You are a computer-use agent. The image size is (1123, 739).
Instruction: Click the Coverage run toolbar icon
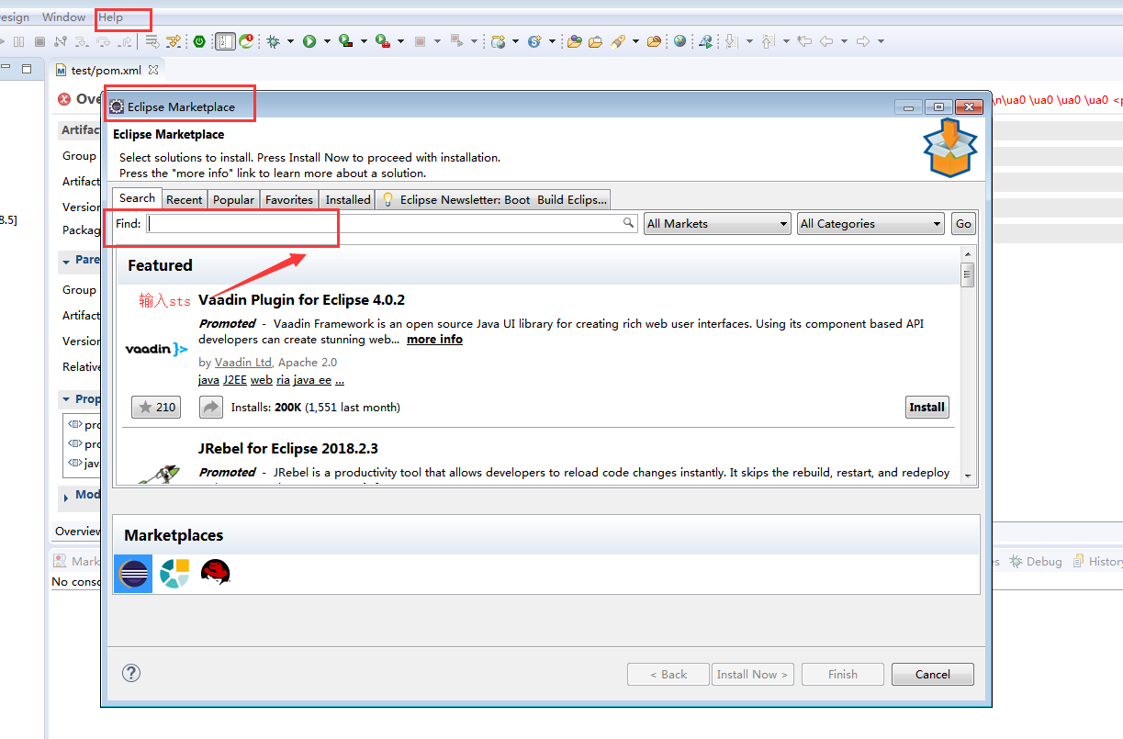[346, 41]
